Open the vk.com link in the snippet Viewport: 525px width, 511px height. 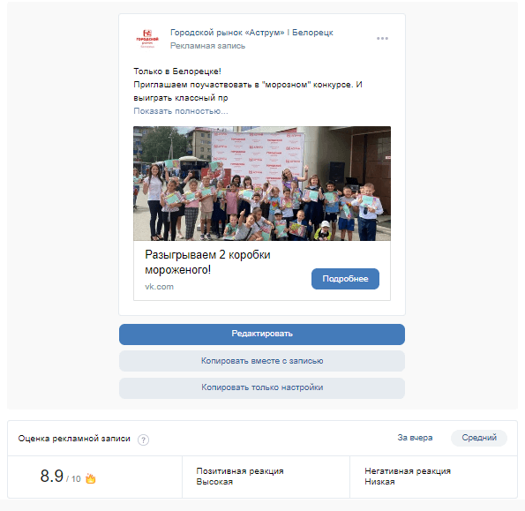(x=159, y=287)
